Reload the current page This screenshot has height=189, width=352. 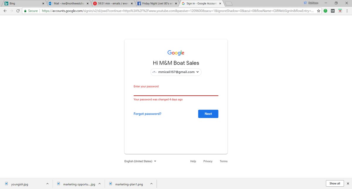point(18,11)
